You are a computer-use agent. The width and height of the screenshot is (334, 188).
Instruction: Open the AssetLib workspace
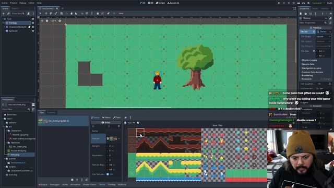click(173, 3)
